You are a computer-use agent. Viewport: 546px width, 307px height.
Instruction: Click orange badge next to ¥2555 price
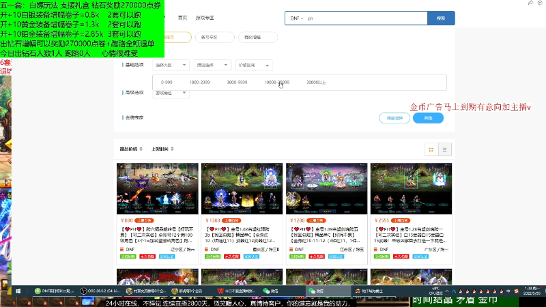tap(401, 220)
